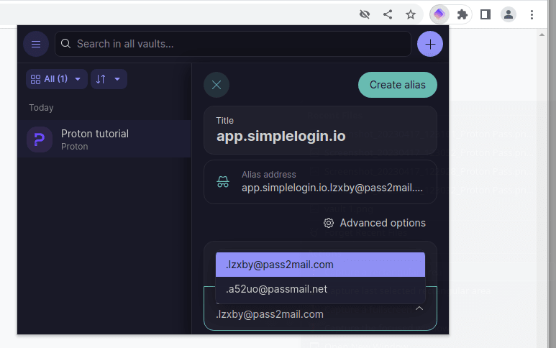Viewport: 556px width, 348px height.
Task: Choose .lzxby@pass2mail.com suffix option
Action: point(320,265)
